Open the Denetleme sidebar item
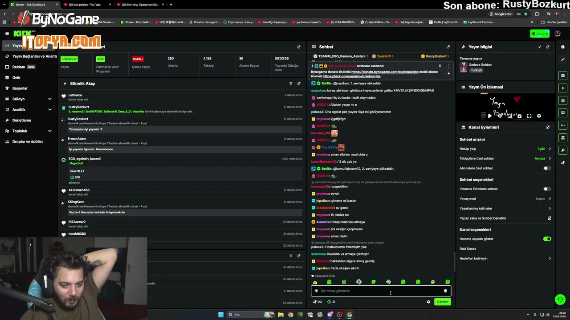This screenshot has height=320, width=570. [29, 120]
